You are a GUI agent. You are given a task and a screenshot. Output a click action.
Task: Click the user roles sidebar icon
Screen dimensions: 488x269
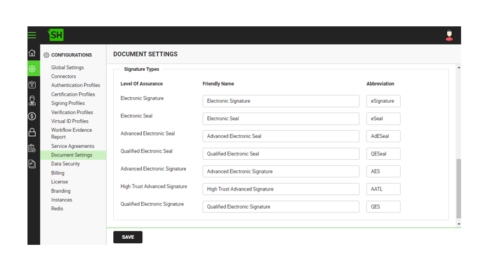click(32, 100)
